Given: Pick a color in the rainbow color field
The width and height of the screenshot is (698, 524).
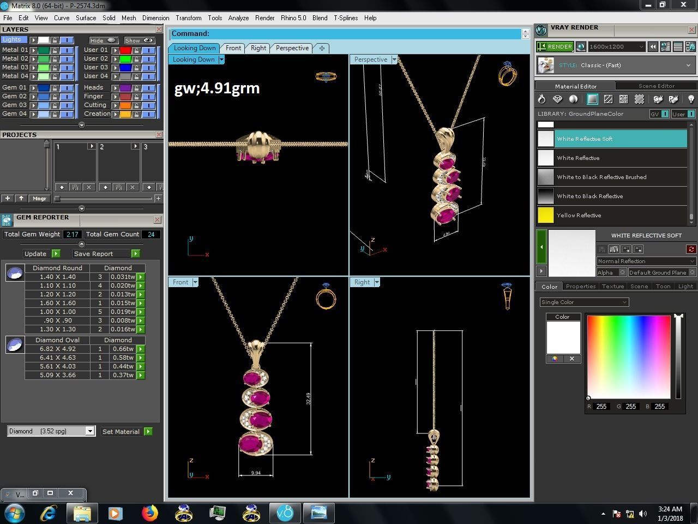Looking at the screenshot, I should (629, 357).
